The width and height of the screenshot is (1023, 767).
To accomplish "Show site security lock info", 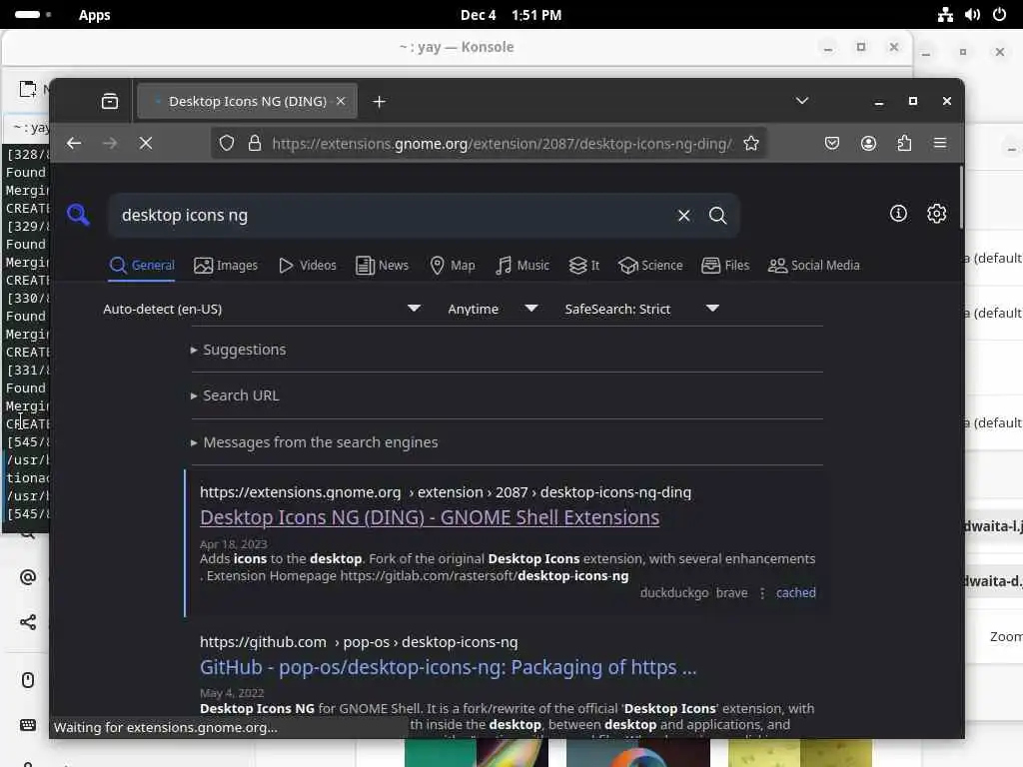I will (255, 143).
